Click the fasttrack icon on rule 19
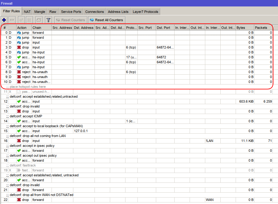278x204 pixels. pyautogui.click(x=19, y=170)
